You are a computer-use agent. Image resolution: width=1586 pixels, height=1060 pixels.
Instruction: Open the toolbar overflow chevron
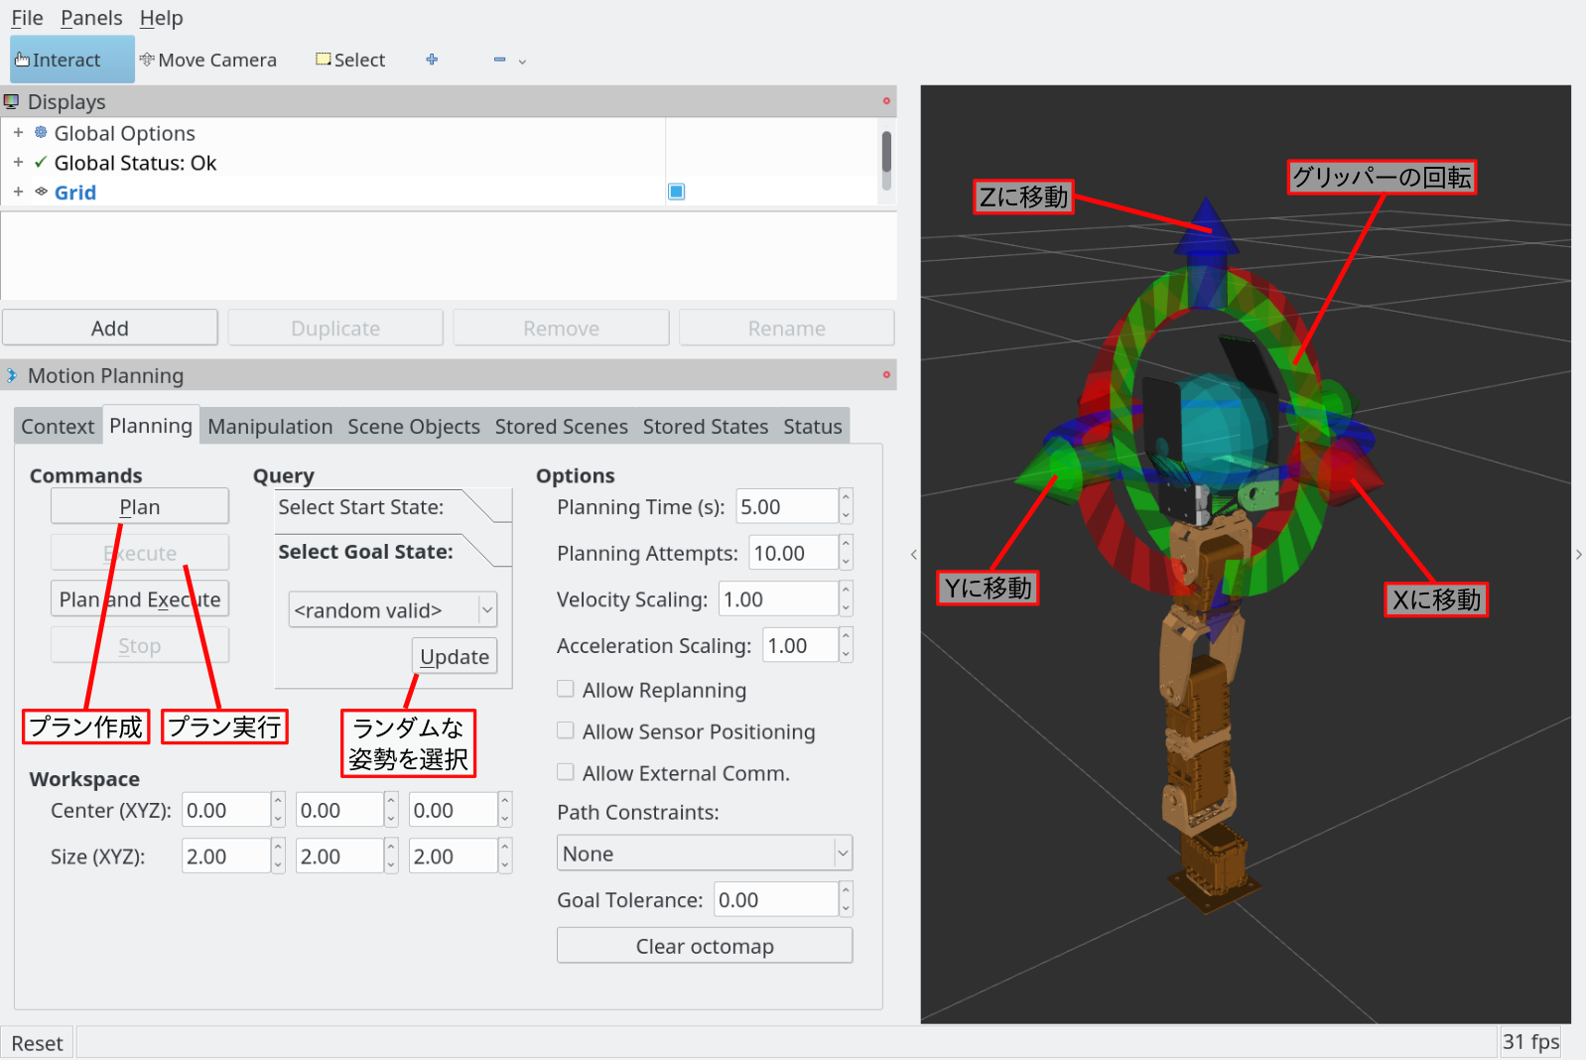522,62
